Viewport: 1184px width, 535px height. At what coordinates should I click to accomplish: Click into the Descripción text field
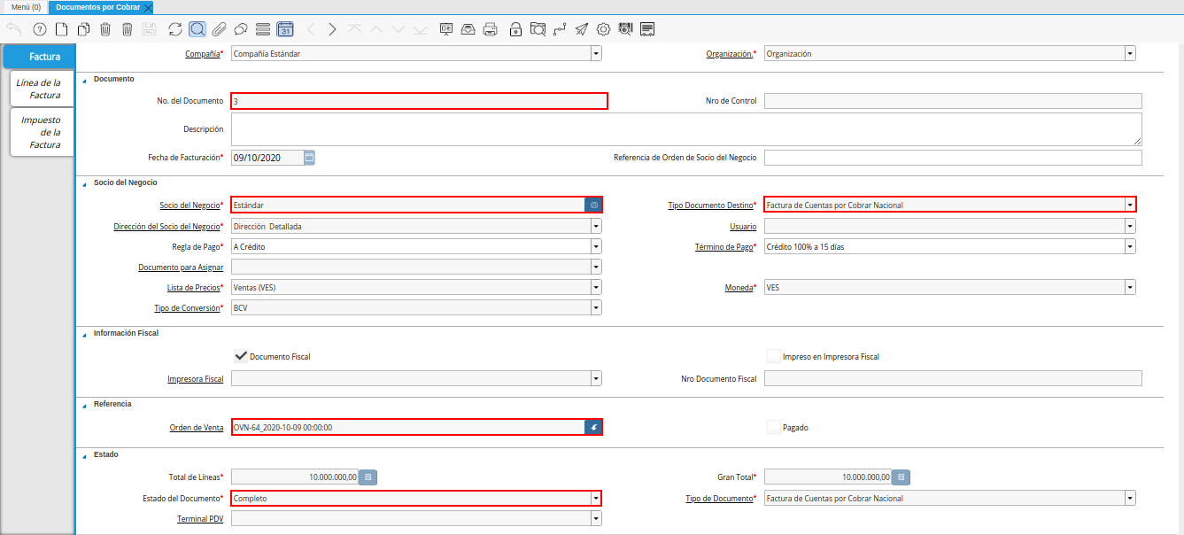pyautogui.click(x=685, y=128)
